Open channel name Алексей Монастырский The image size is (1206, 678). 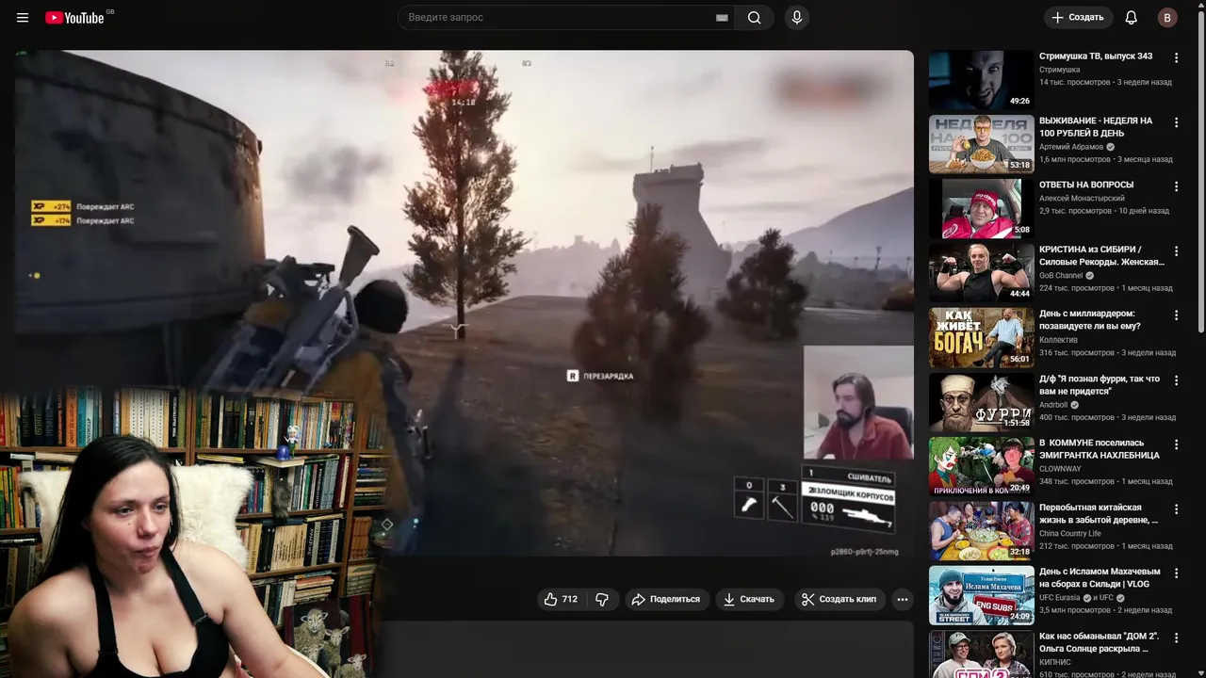pyautogui.click(x=1081, y=198)
